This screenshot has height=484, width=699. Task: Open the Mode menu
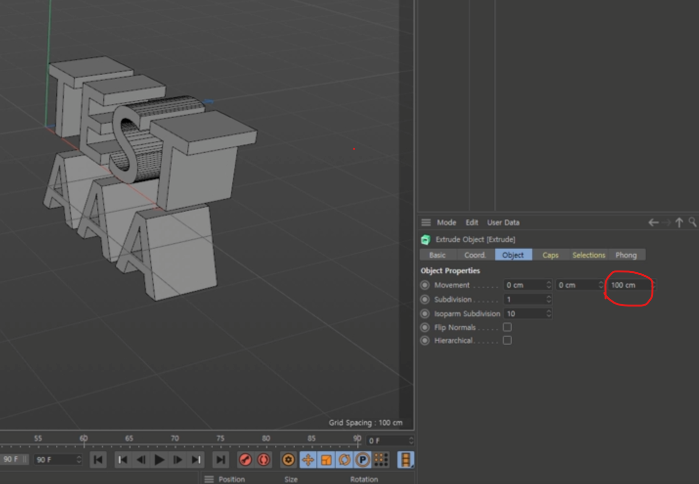446,222
